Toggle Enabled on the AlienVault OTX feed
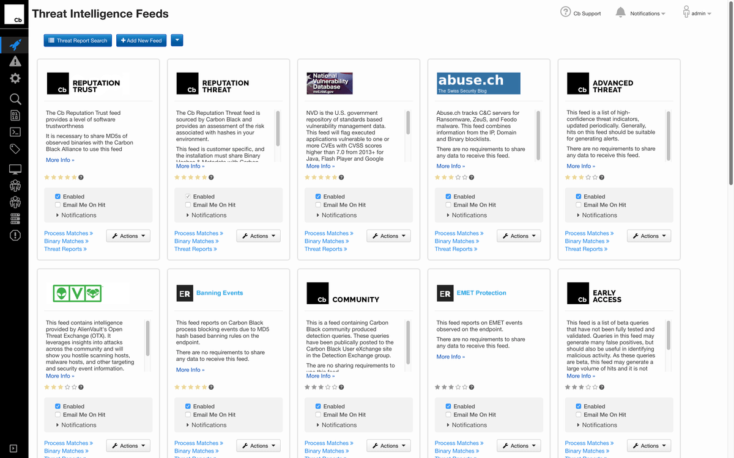The width and height of the screenshot is (734, 458). (57, 406)
